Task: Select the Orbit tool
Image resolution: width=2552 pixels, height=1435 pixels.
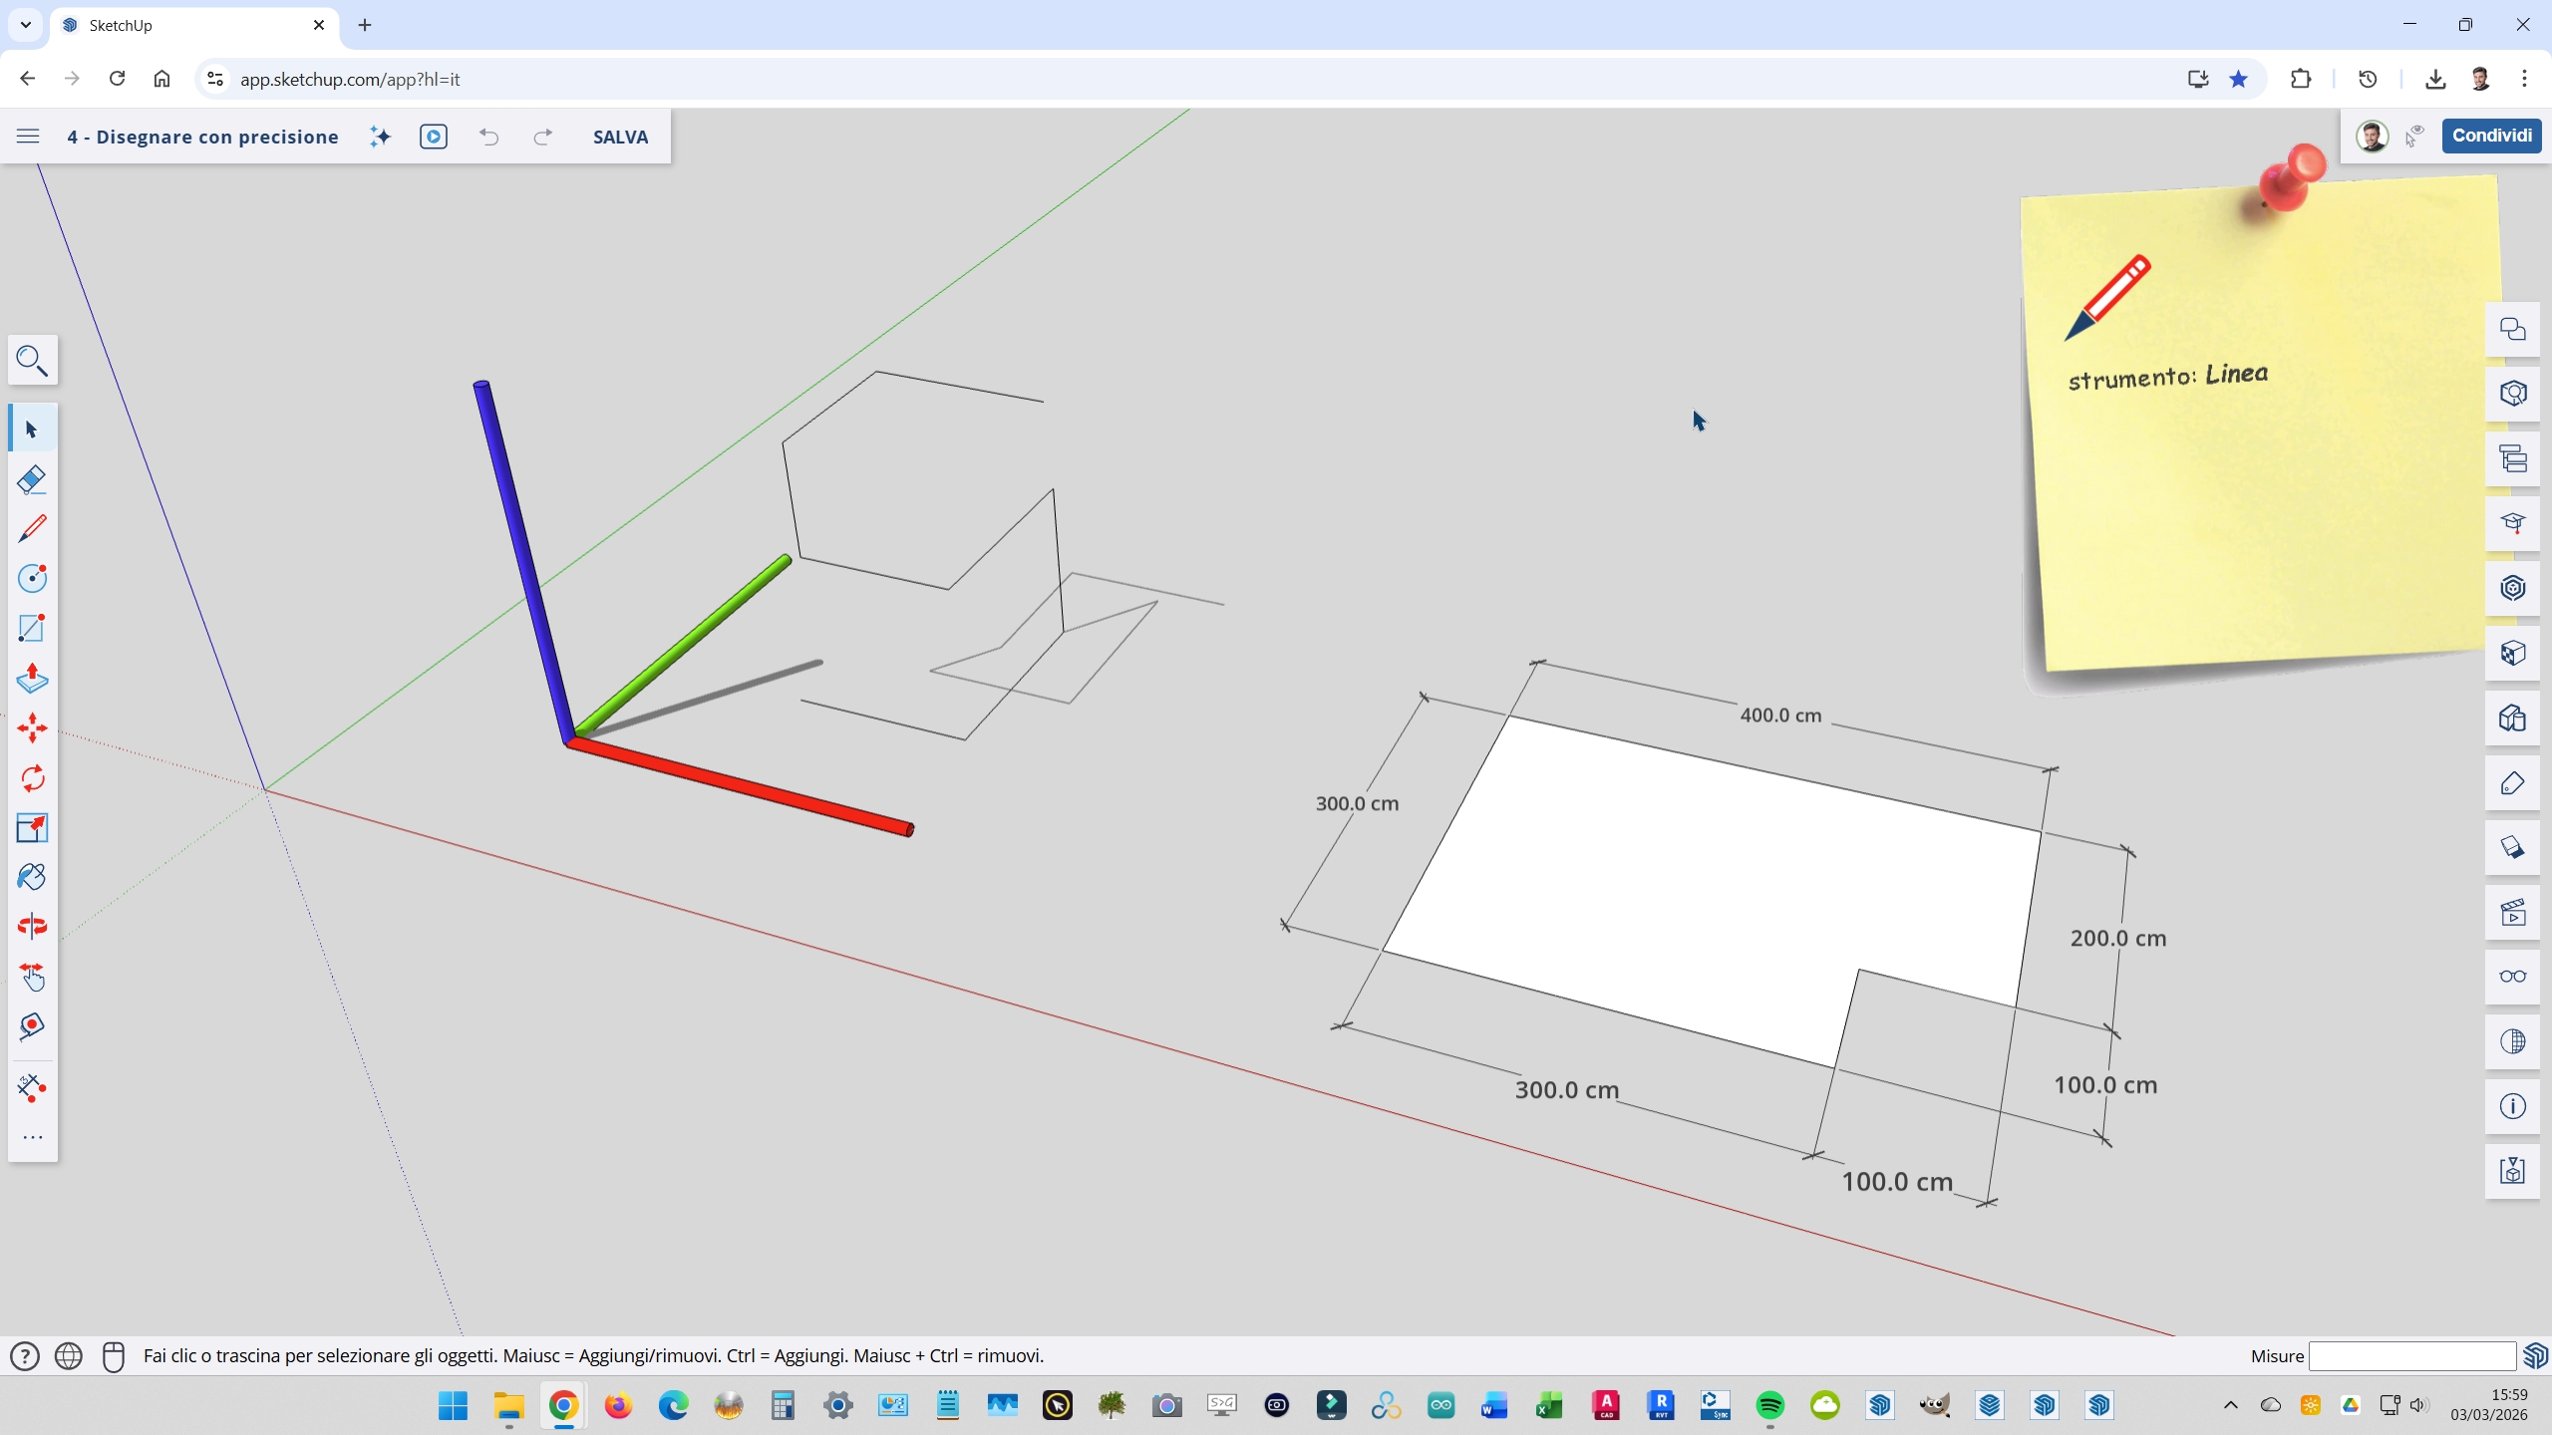Action: pos(32,926)
